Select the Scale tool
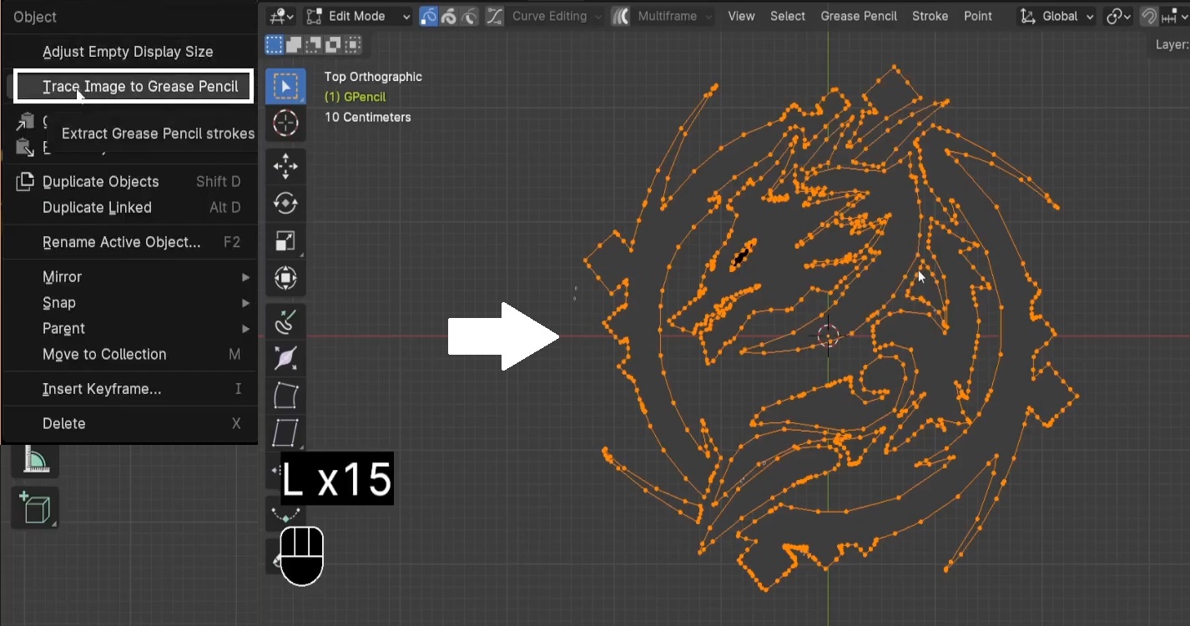Screen dimensions: 1190x626 tap(286, 241)
